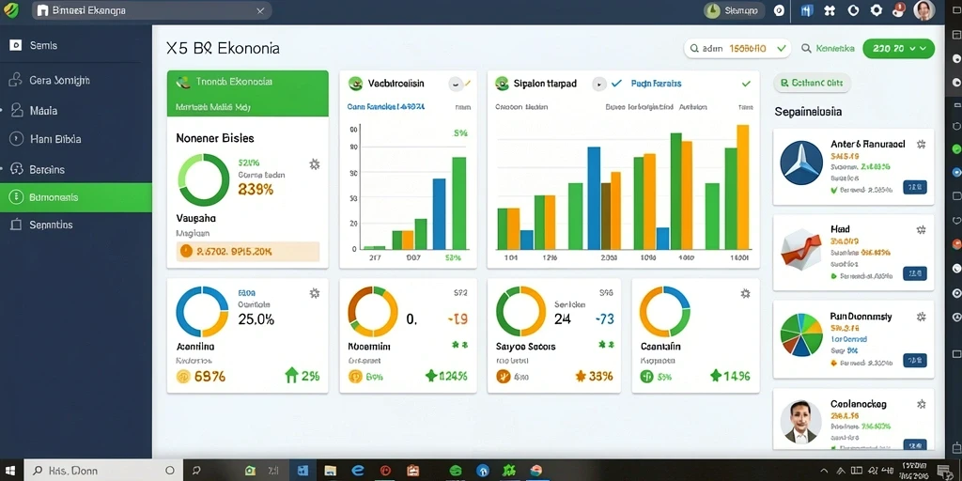Click the gear icon in Nonener Bisles card
This screenshot has height=481, width=962.
click(314, 163)
